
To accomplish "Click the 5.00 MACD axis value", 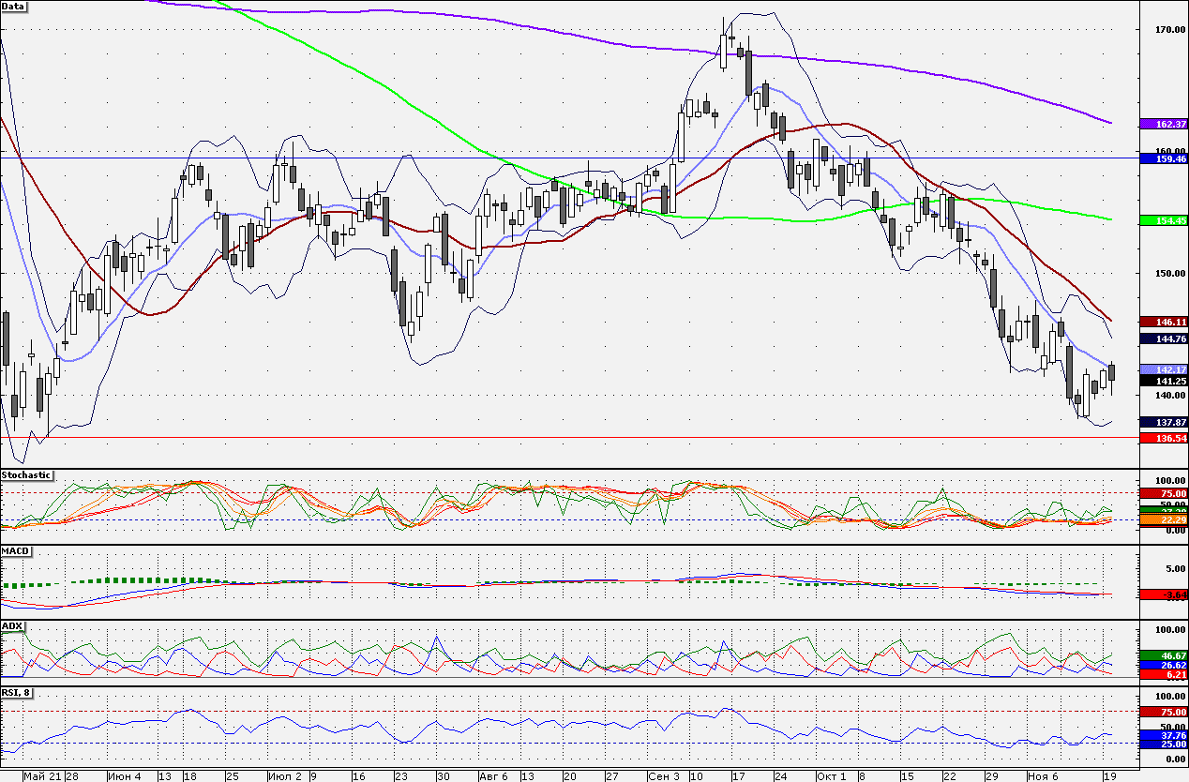I will 1175,568.
